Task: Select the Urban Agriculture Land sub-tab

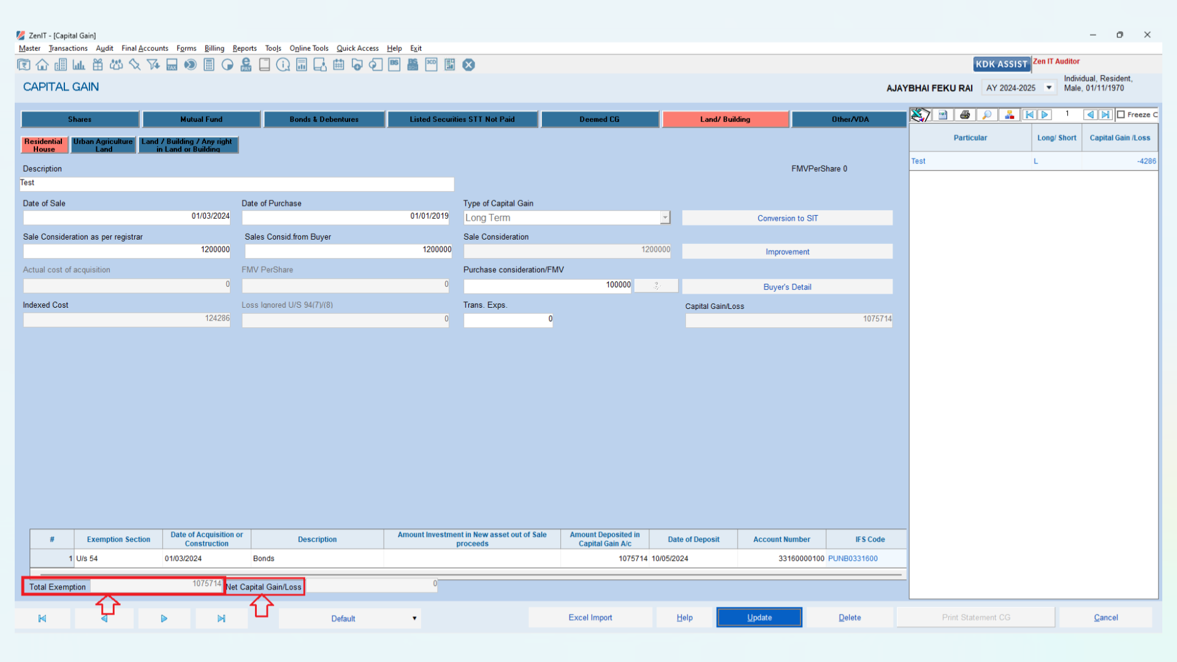Action: pyautogui.click(x=103, y=145)
